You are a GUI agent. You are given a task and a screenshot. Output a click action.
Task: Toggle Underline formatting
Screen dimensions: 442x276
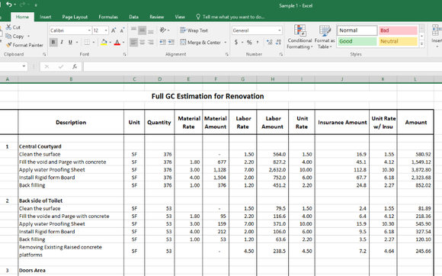70,42
